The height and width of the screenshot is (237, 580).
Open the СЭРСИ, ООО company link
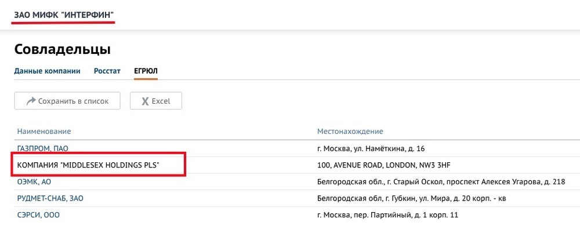[x=38, y=215]
